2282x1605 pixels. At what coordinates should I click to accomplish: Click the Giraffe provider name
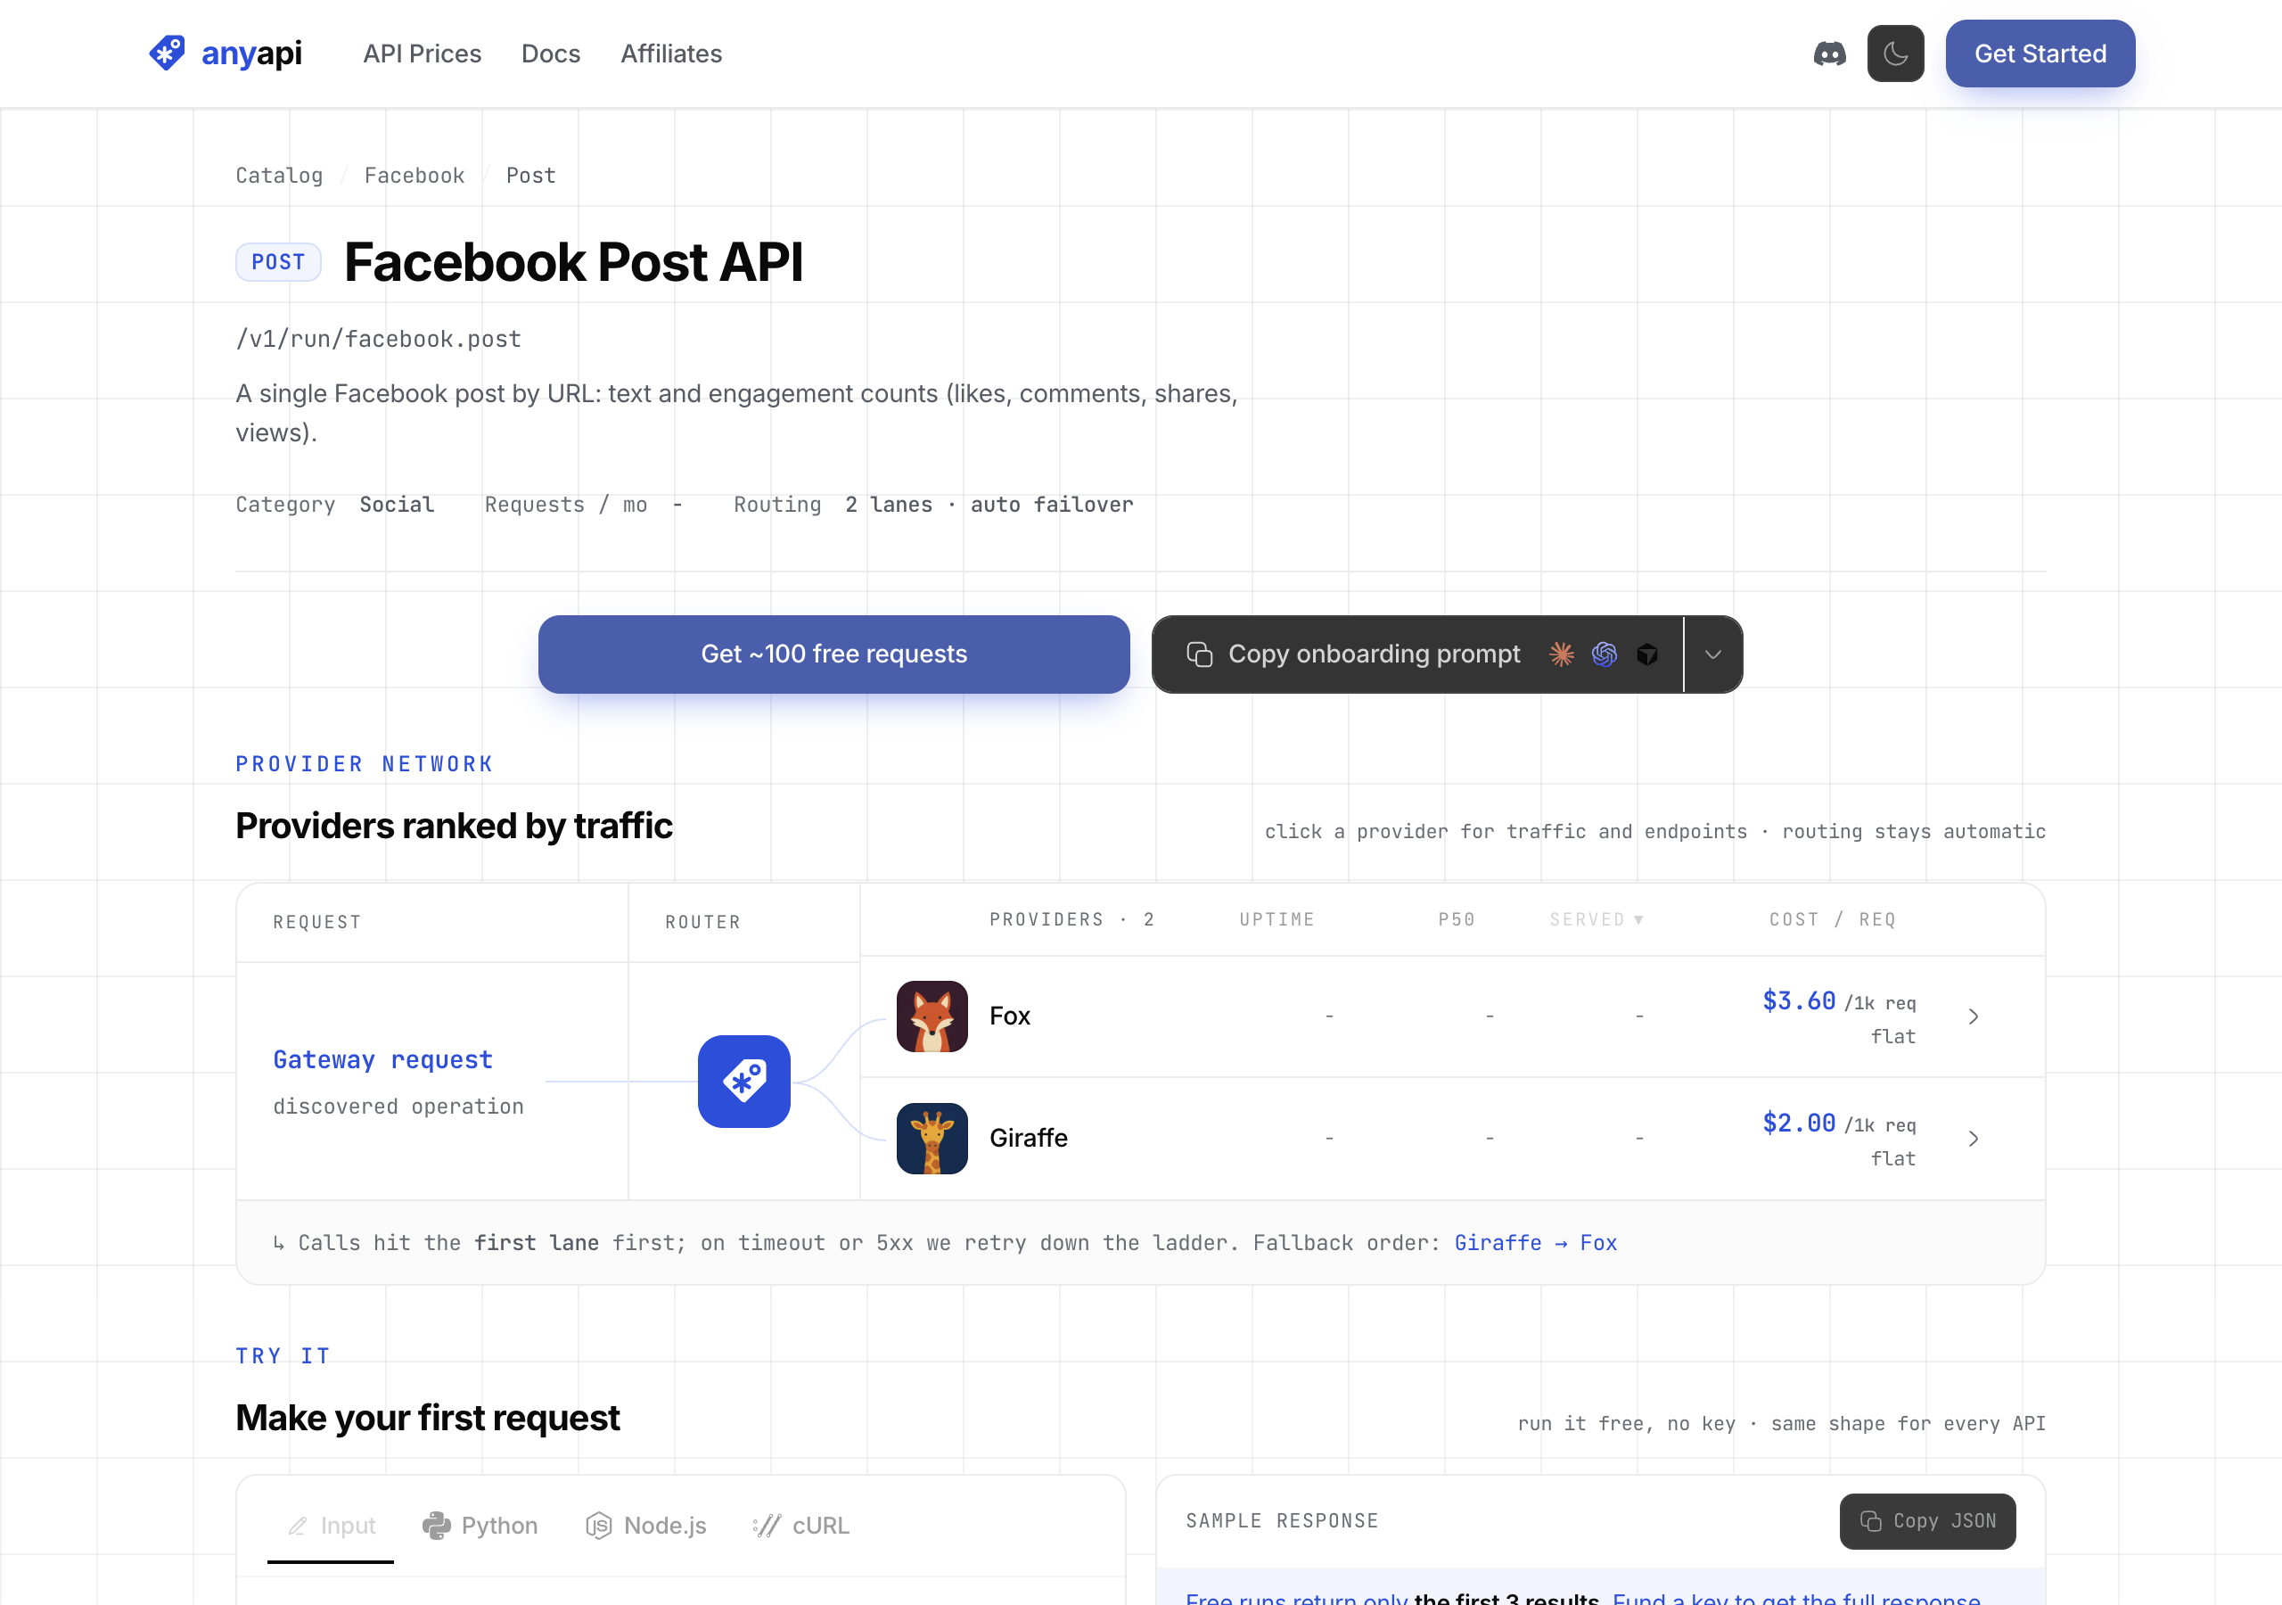coord(1029,1139)
